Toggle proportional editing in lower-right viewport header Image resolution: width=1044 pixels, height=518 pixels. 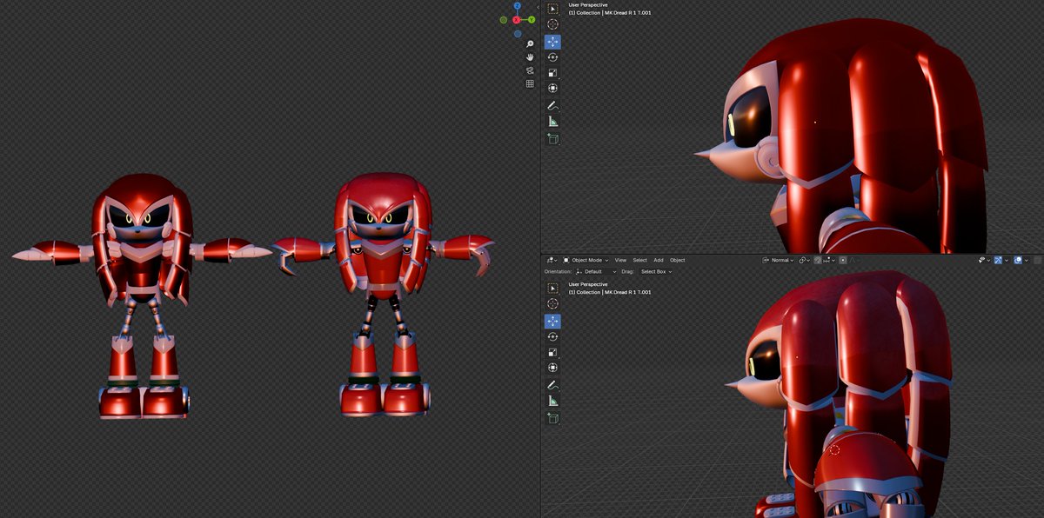pos(843,260)
